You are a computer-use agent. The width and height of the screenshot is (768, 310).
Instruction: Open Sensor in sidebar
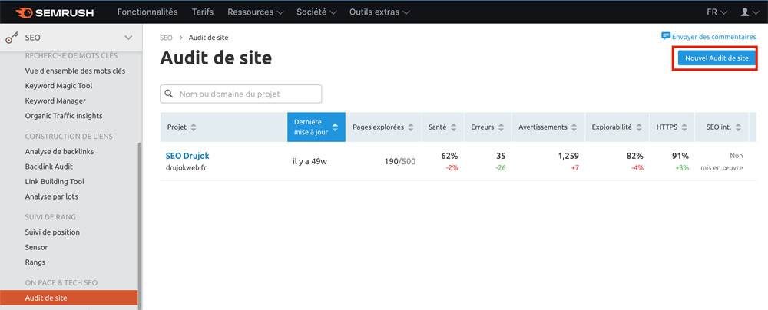click(x=36, y=247)
